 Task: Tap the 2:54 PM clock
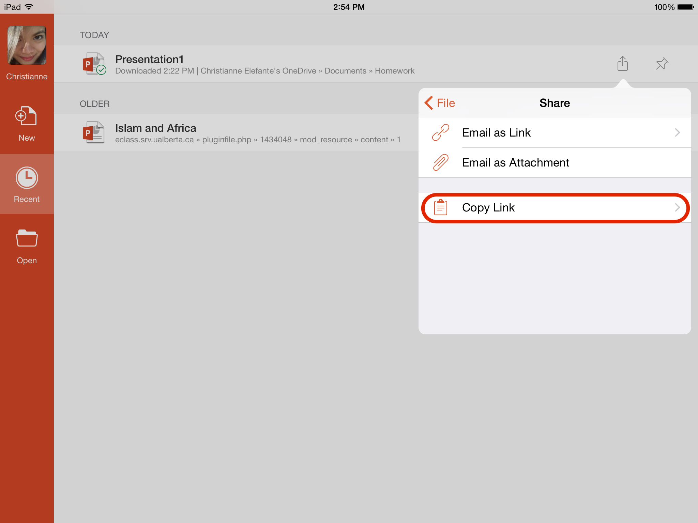tap(349, 7)
